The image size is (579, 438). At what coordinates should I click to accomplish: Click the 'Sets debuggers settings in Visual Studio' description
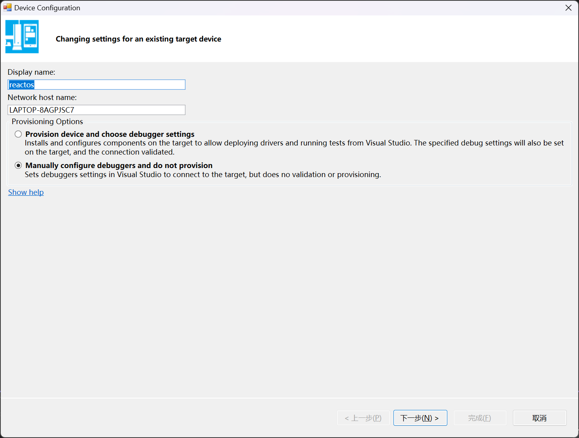point(203,174)
